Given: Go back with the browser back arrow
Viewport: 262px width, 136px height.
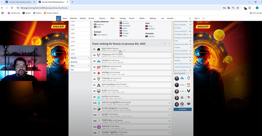Looking at the screenshot, I should [2, 8].
